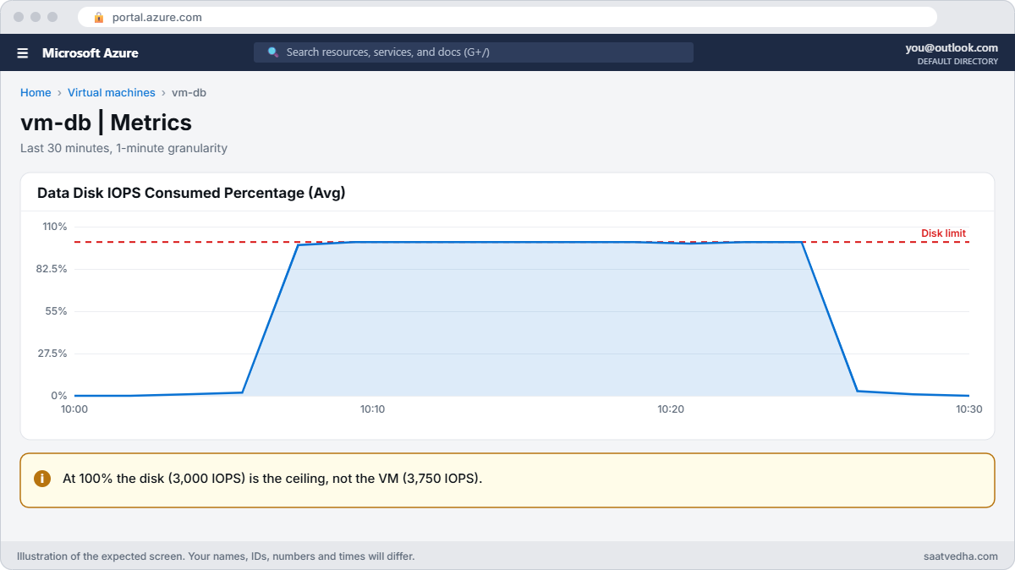Focus the Search resources, services, and docs field
Screen dimensions: 1015x570
pos(474,52)
